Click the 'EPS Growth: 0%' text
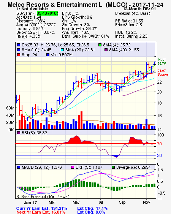171x214 pixels. [x=77, y=17]
